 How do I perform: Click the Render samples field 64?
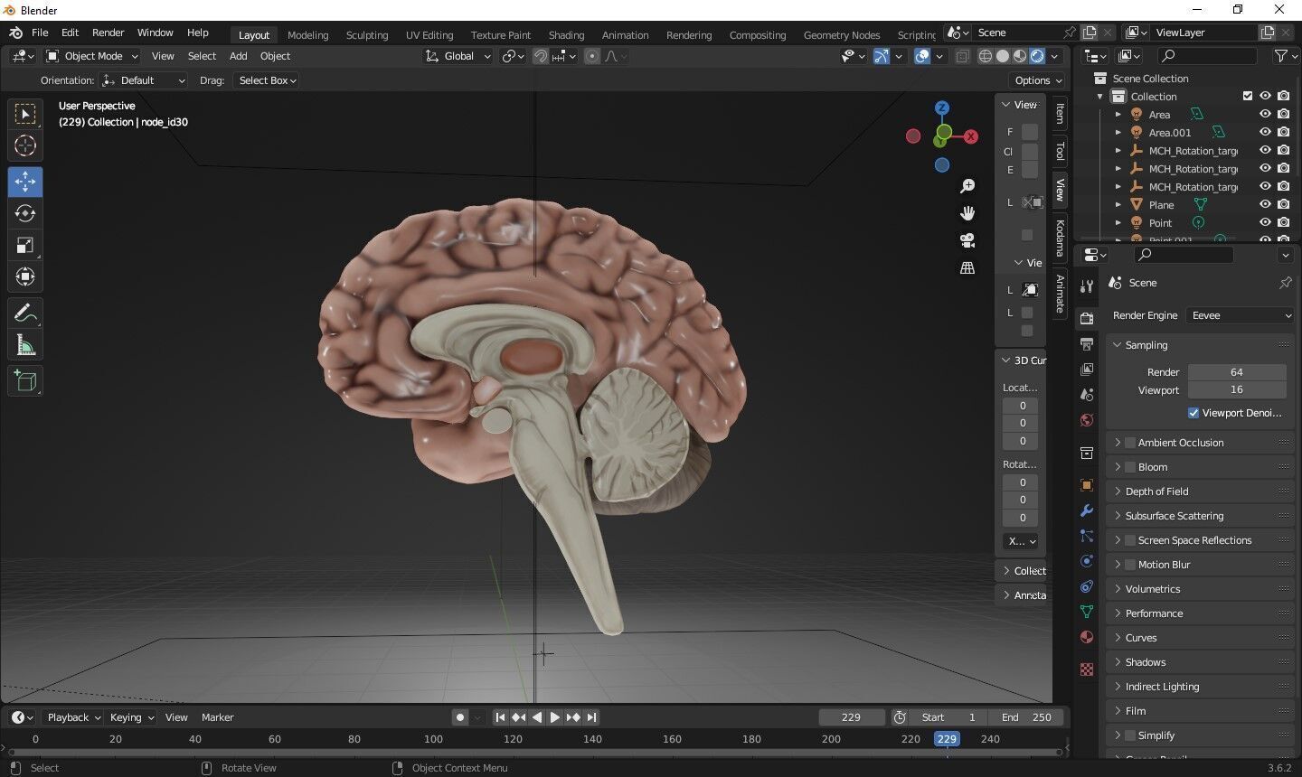(1236, 372)
